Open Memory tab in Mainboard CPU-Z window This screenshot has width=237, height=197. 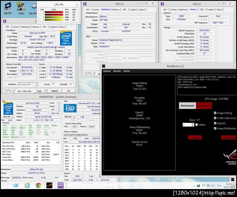(116, 9)
